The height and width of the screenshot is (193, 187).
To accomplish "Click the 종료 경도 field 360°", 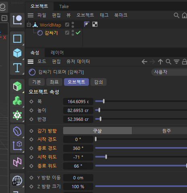I will [78, 148].
